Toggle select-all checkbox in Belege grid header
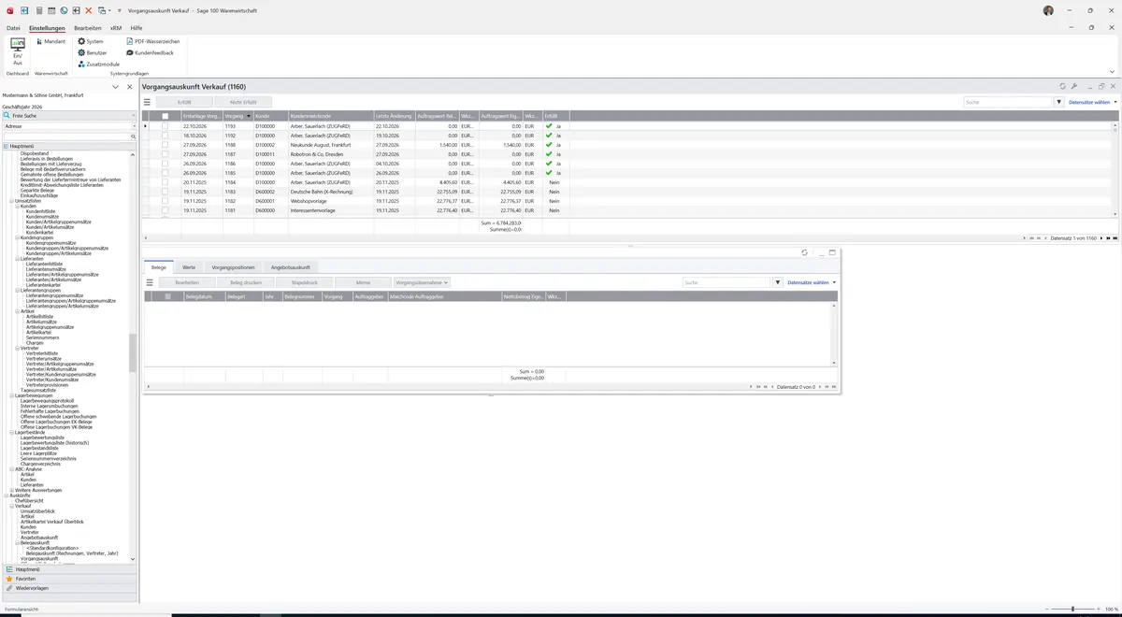The width and height of the screenshot is (1122, 617). tap(168, 296)
